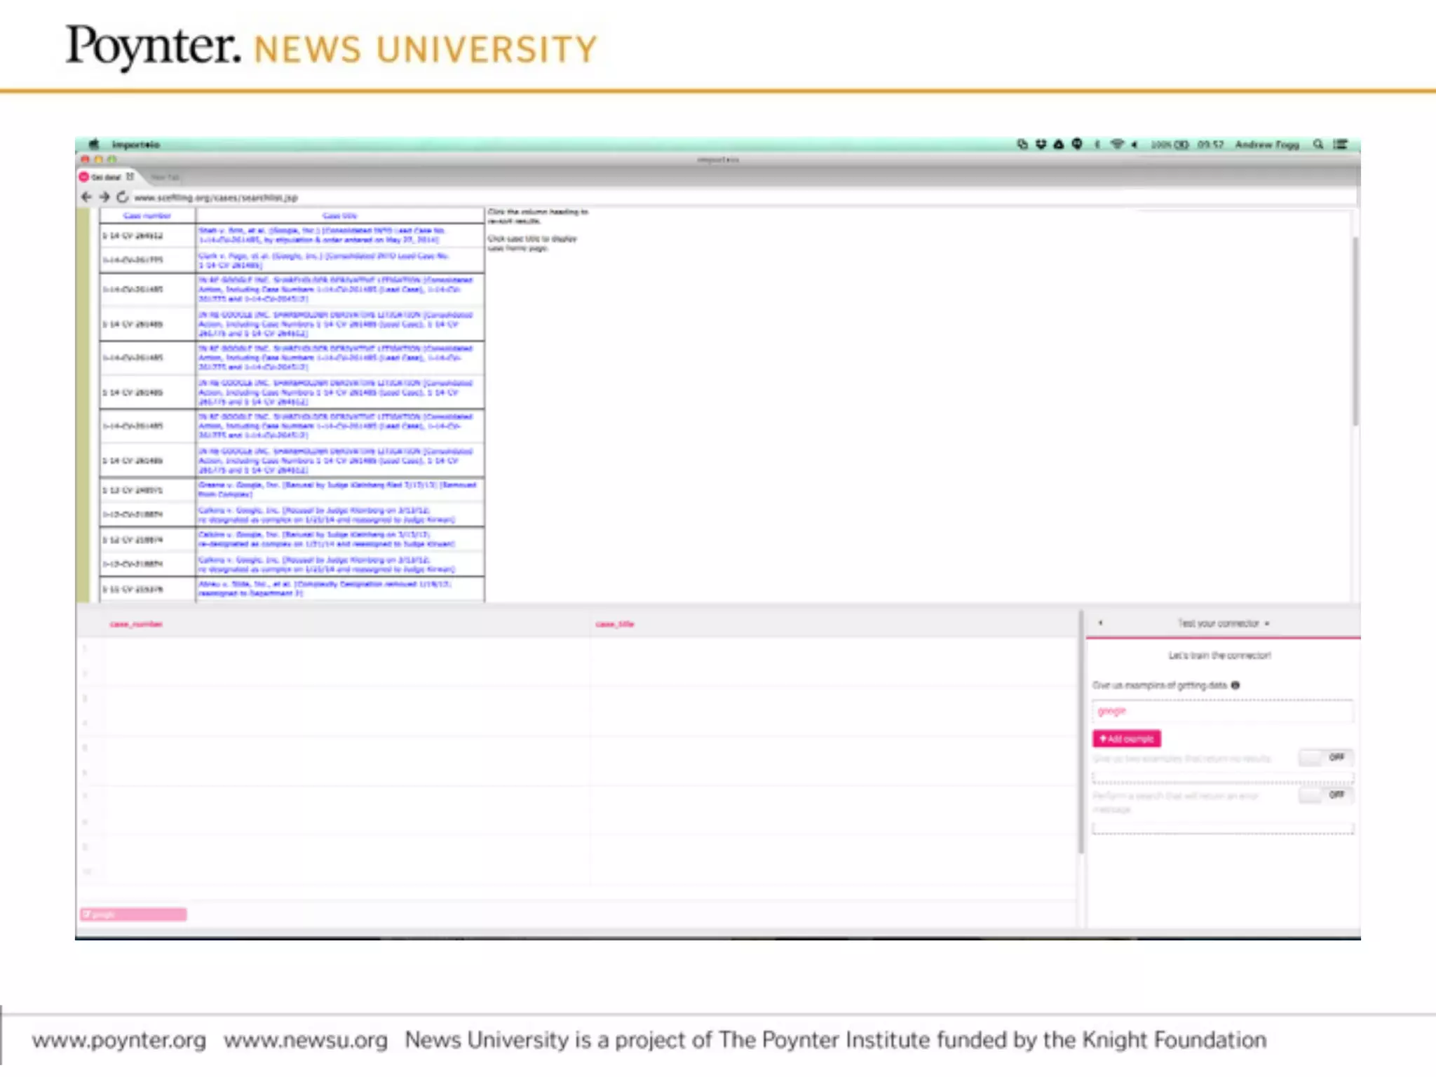Sort results by Case title column header
Screen dimensions: 1436x1077
coord(340,216)
